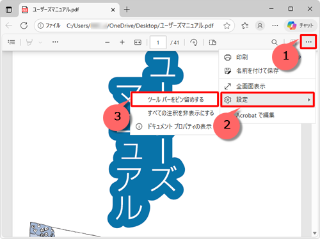
Task: Maximize the browser window
Action: tap(291, 9)
